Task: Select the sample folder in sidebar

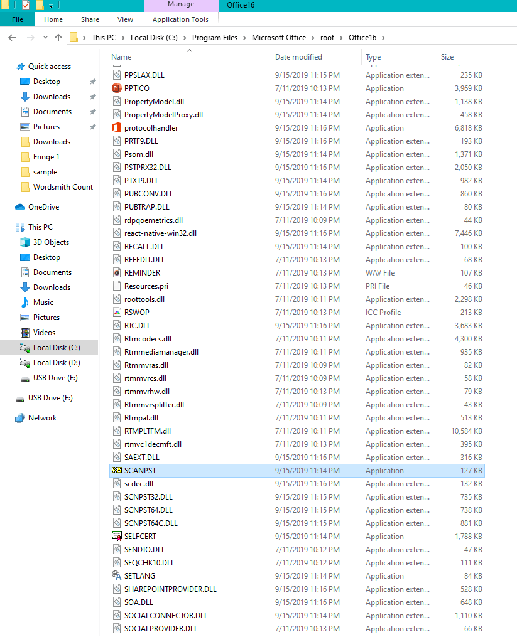Action: click(45, 172)
